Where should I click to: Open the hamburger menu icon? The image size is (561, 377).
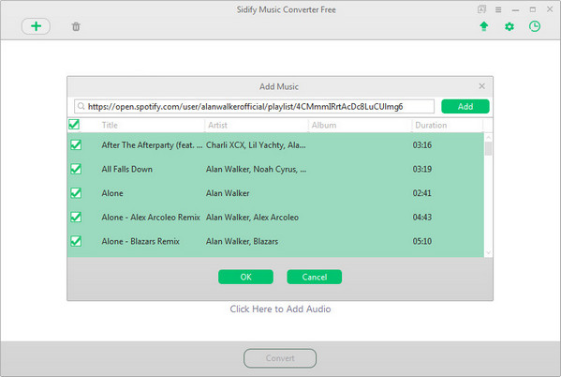click(x=498, y=9)
